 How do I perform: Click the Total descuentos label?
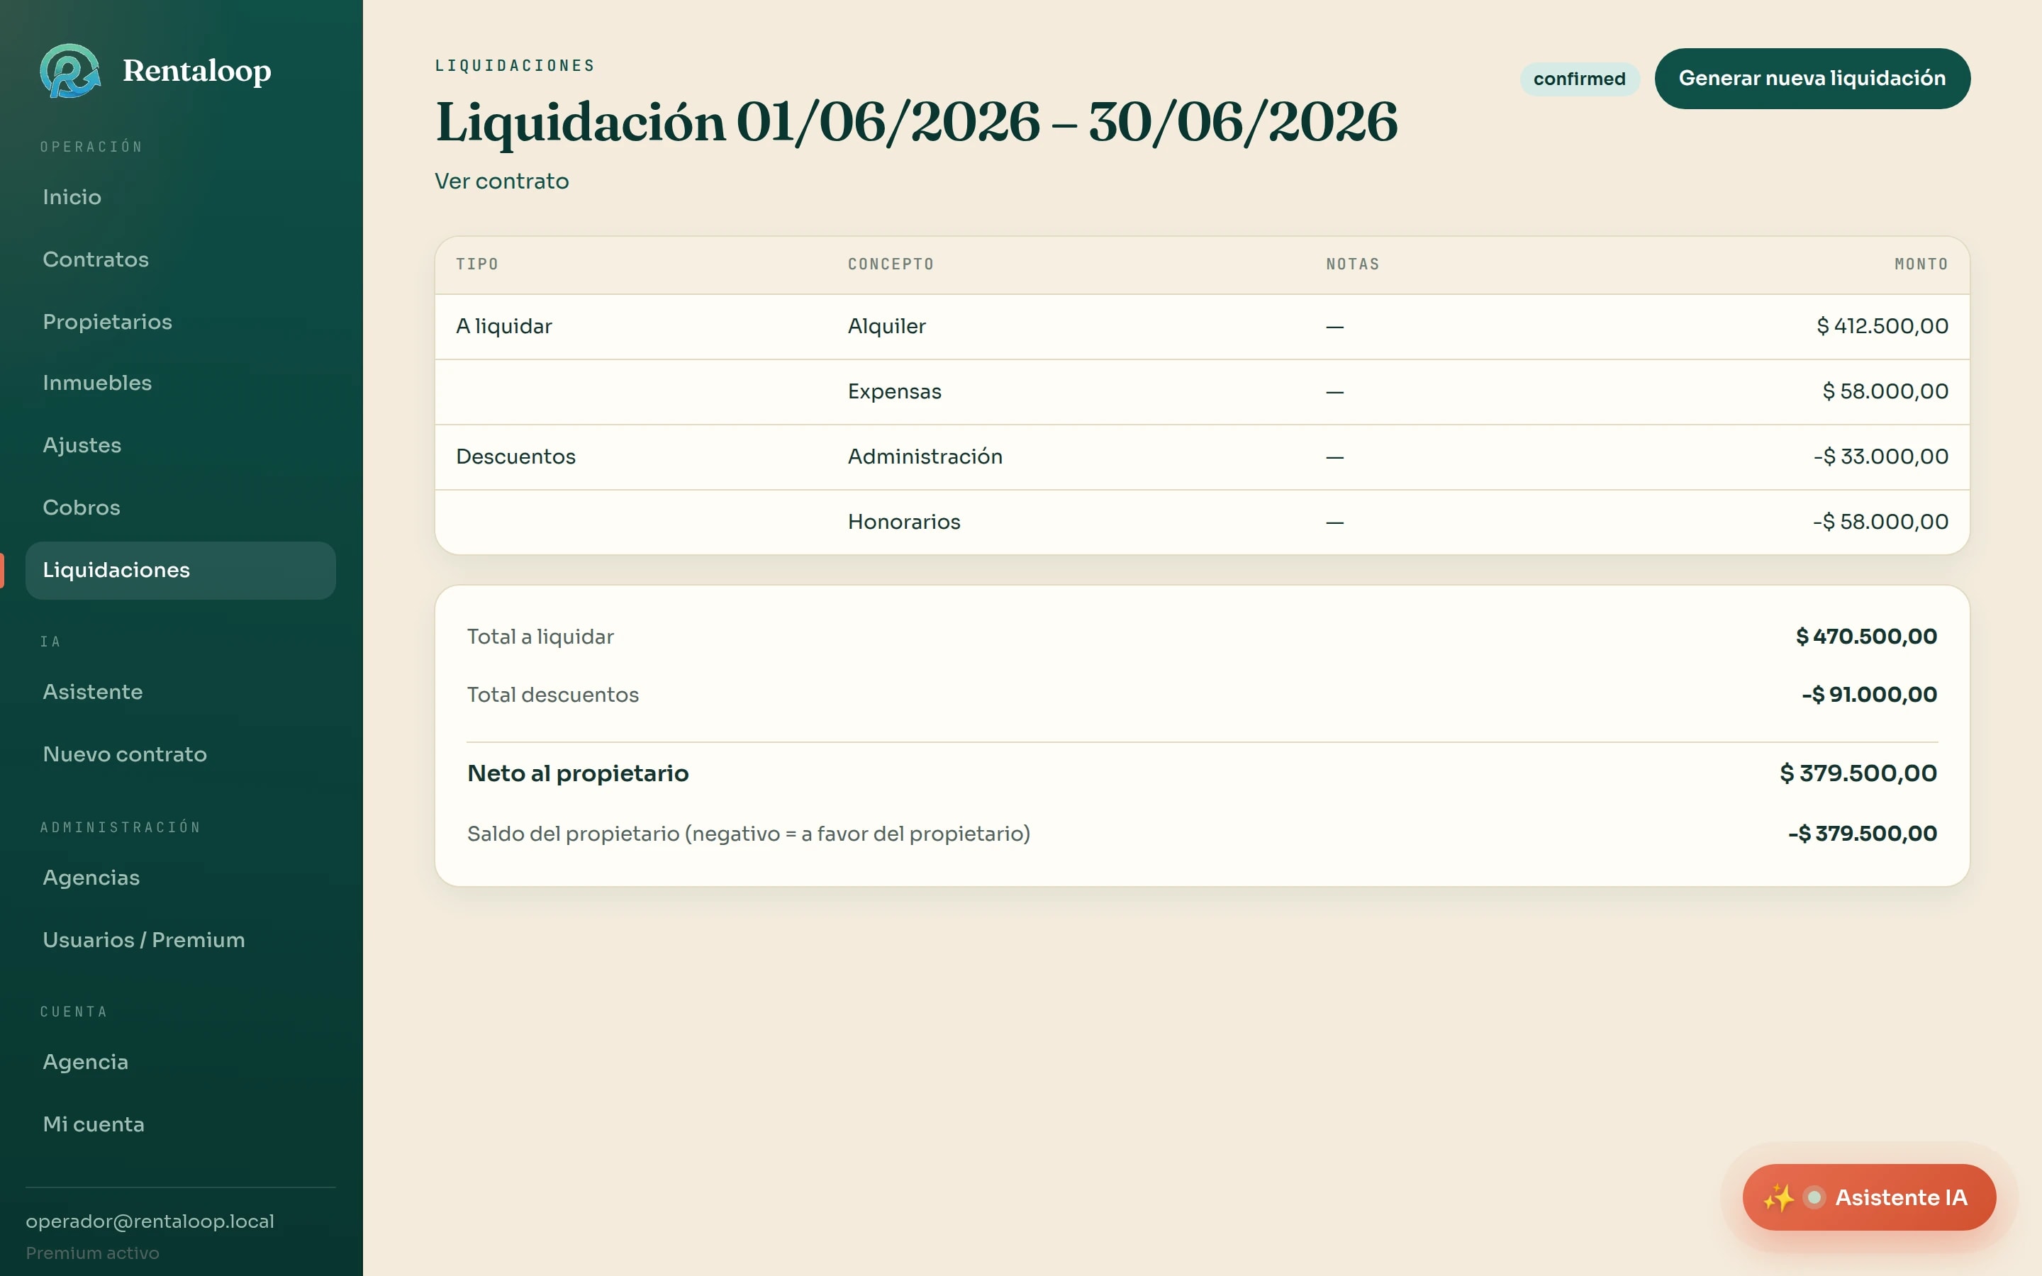[553, 695]
